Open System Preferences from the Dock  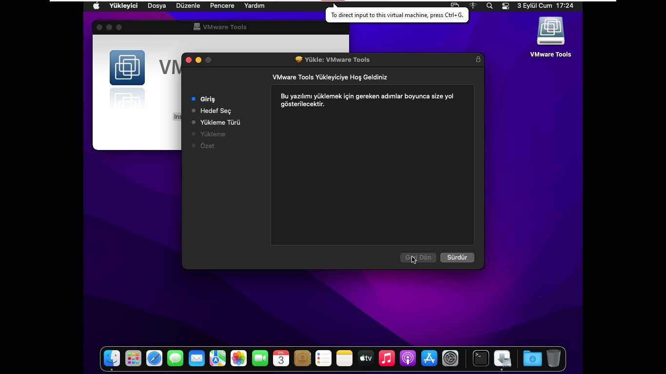pos(450,359)
